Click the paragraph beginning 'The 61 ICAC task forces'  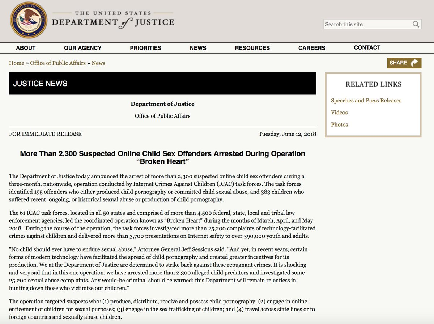[162, 225]
